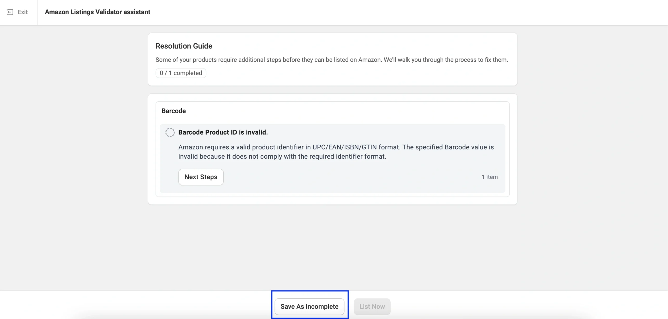Click 'Barcode Product ID is invalid.' title
The width and height of the screenshot is (668, 319).
coord(223,132)
